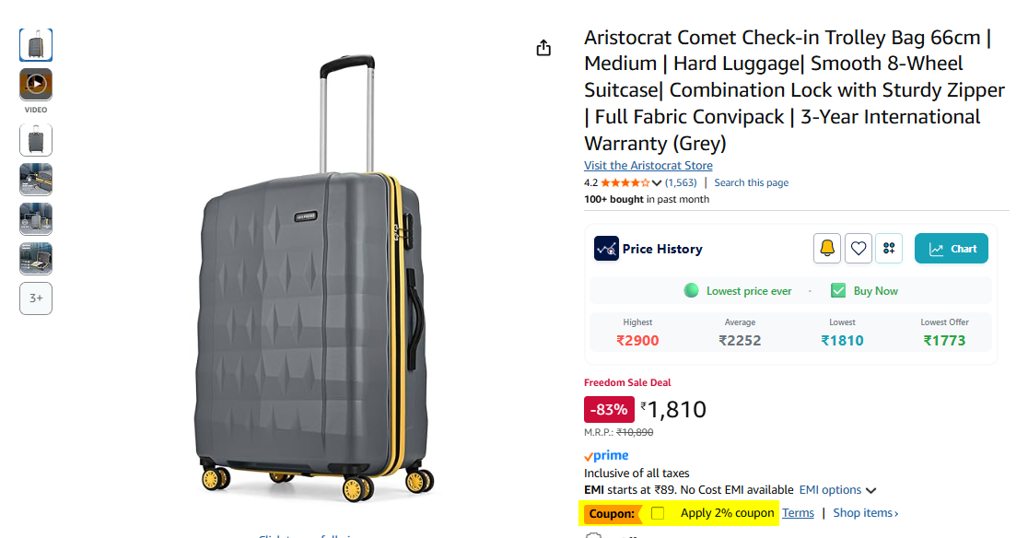Click the star rating icons
This screenshot has height=538, width=1028.
(x=625, y=182)
